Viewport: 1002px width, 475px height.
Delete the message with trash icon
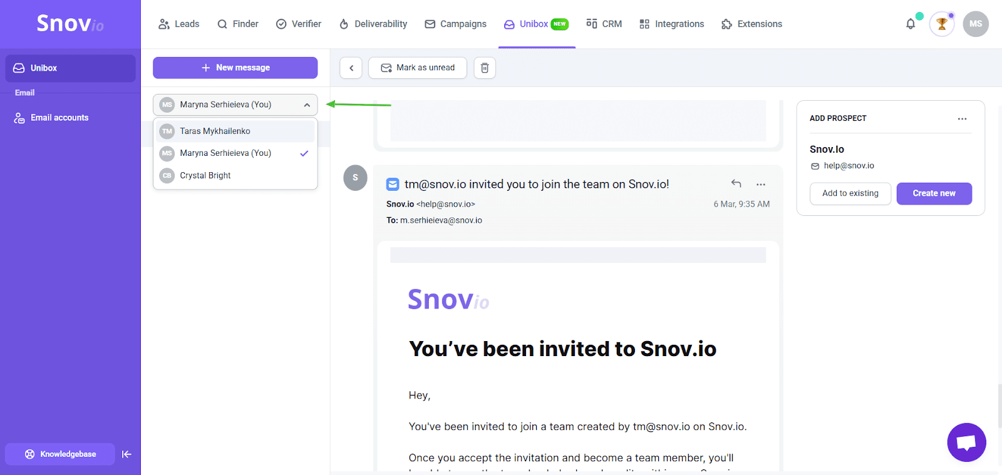pos(485,68)
